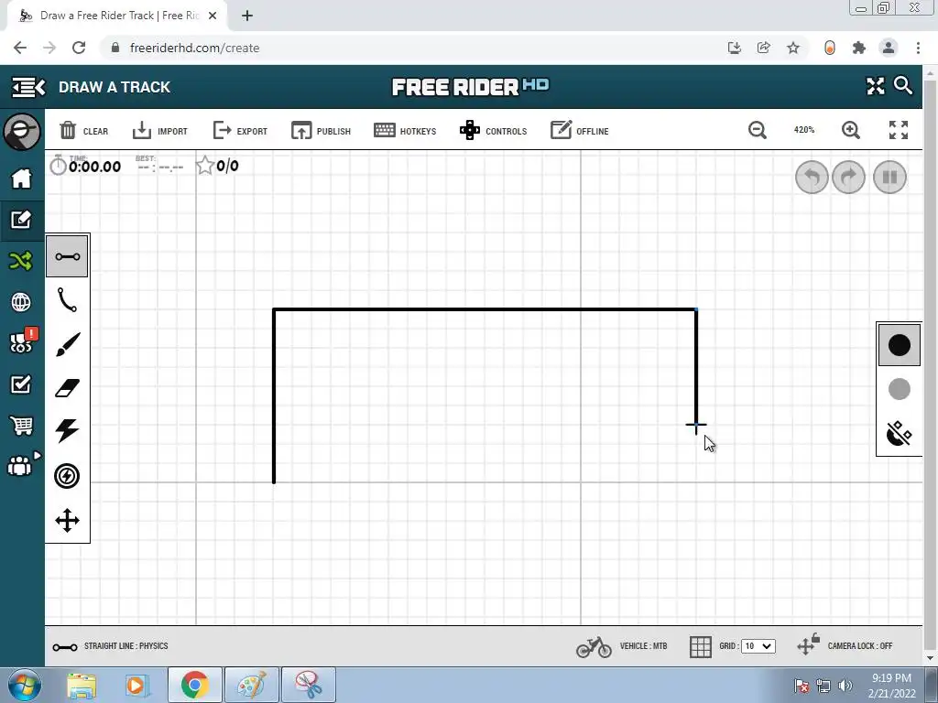Choose the gray scenery line swatch
938x703 pixels.
point(900,389)
